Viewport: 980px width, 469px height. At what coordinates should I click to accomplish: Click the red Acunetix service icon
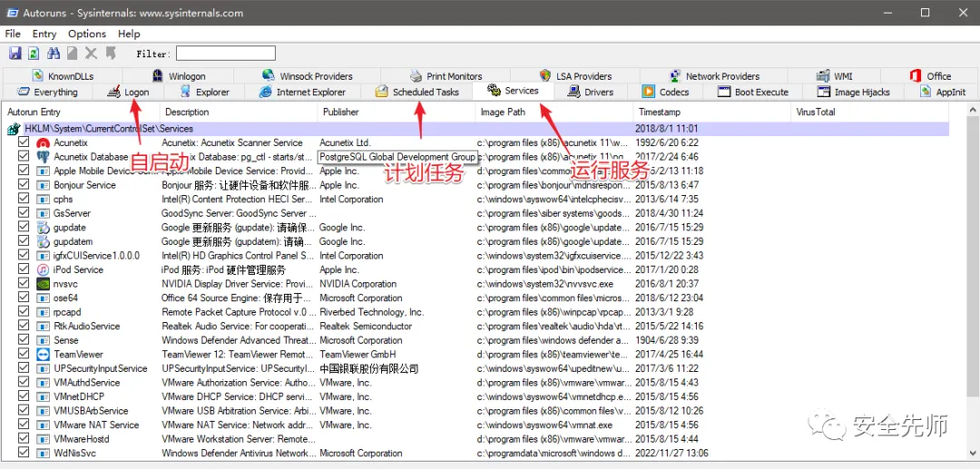tap(44, 143)
